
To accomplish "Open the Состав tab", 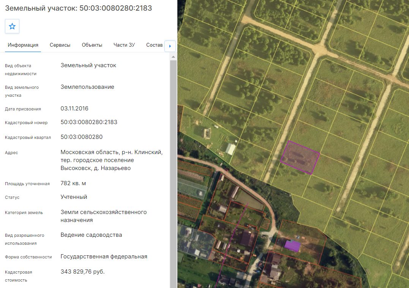I will [x=155, y=45].
